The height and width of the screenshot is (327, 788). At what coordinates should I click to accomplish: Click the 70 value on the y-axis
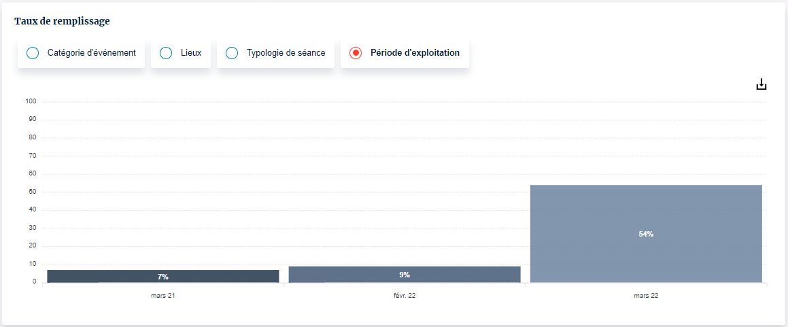click(x=32, y=156)
